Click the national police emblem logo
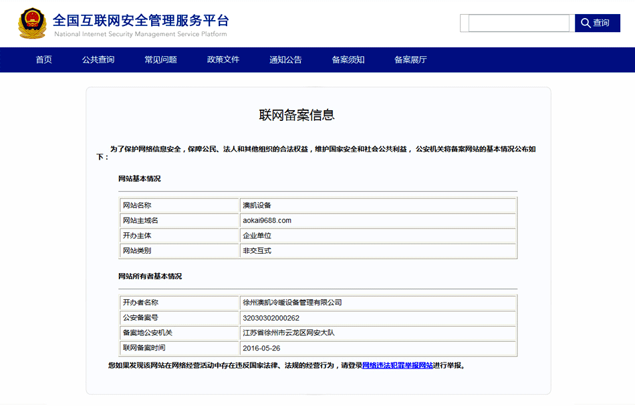 tap(32, 23)
